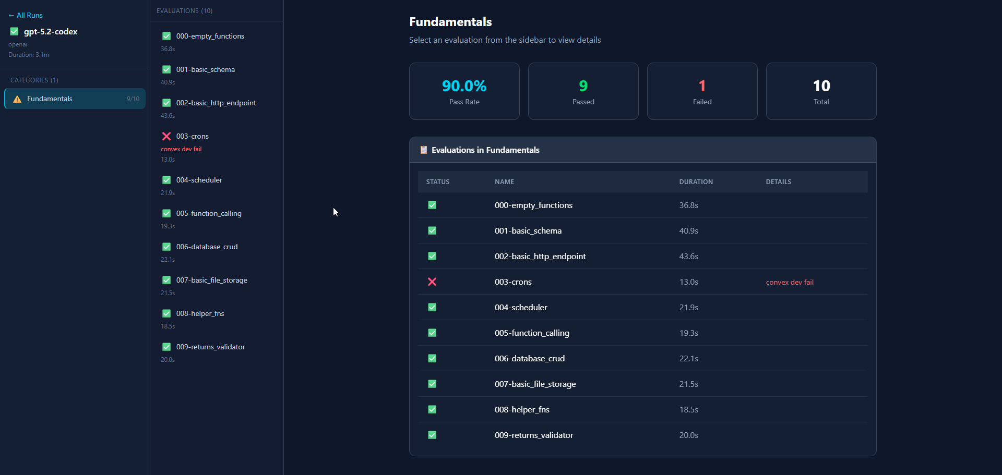
Task: Go back via the All Runs link
Action: 26,16
